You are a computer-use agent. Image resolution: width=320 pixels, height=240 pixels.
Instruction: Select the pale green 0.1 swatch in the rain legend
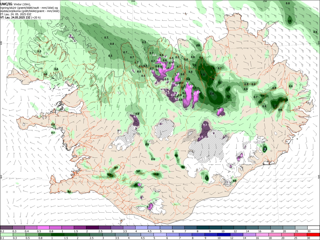pos(6,234)
